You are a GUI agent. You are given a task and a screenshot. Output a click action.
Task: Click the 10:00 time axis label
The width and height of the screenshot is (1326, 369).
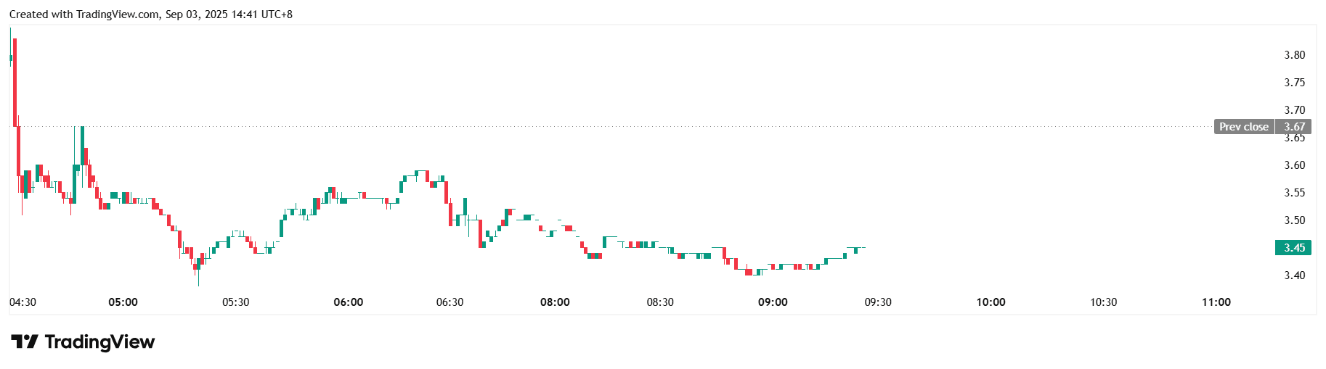click(991, 302)
